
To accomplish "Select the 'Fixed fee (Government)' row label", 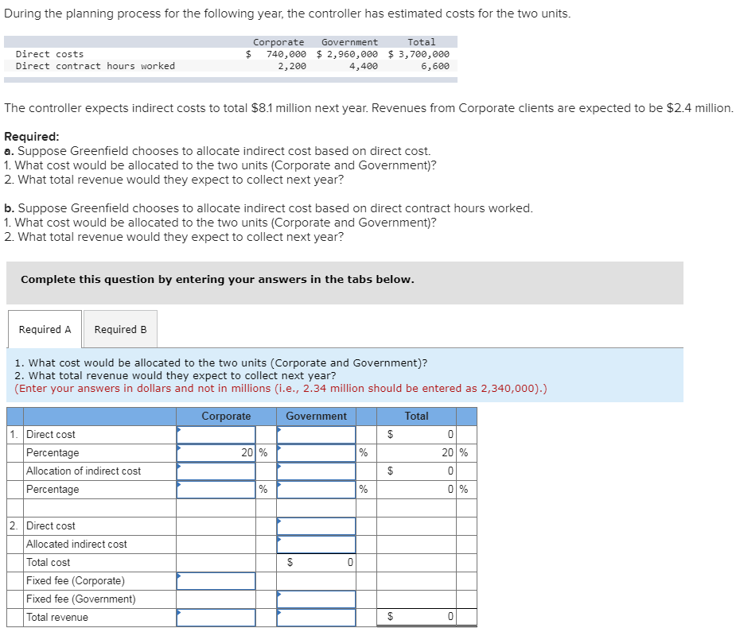I will [x=80, y=599].
